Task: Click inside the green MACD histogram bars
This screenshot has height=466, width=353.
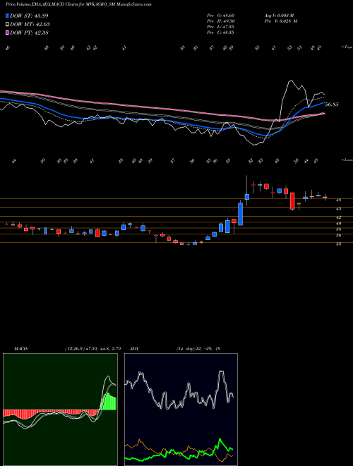Action: tap(109, 402)
